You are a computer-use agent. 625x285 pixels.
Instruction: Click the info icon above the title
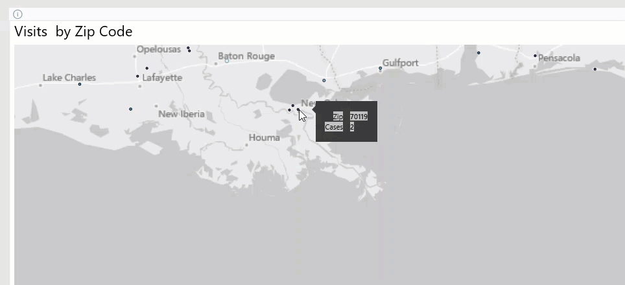coord(18,14)
